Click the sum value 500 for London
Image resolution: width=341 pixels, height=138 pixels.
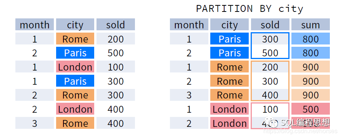click(x=311, y=109)
